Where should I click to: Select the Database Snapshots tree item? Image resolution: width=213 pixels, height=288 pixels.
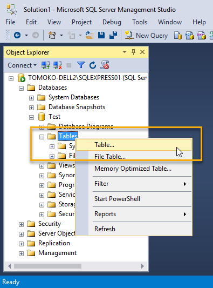pyautogui.click(x=77, y=107)
